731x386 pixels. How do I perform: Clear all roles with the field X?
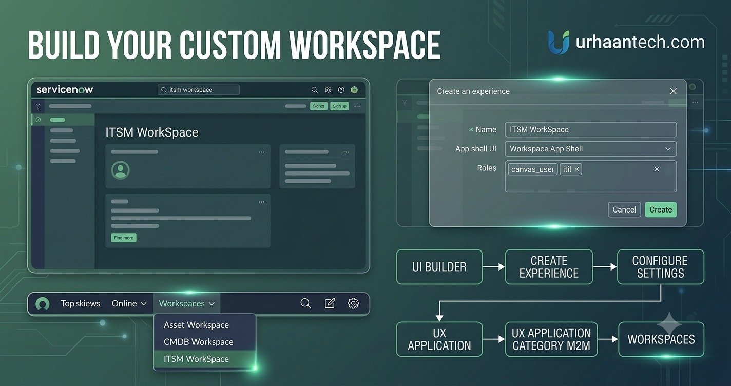657,169
